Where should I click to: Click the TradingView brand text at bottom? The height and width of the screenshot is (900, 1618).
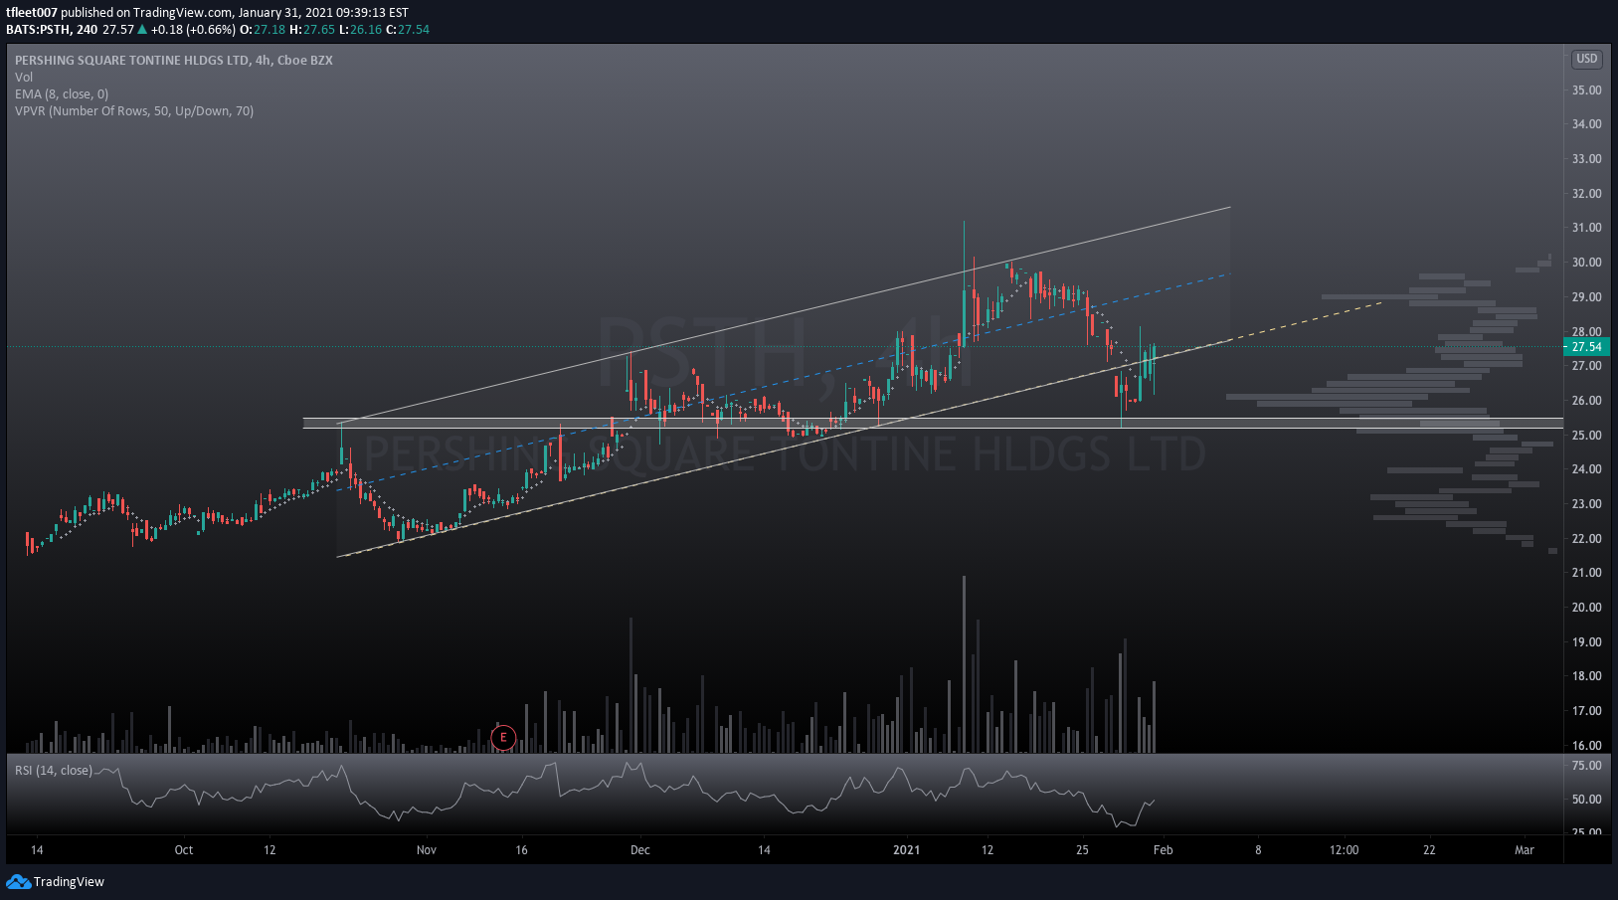point(69,882)
